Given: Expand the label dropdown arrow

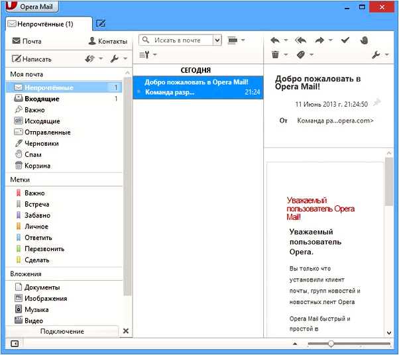Looking at the screenshot, I should (x=312, y=54).
